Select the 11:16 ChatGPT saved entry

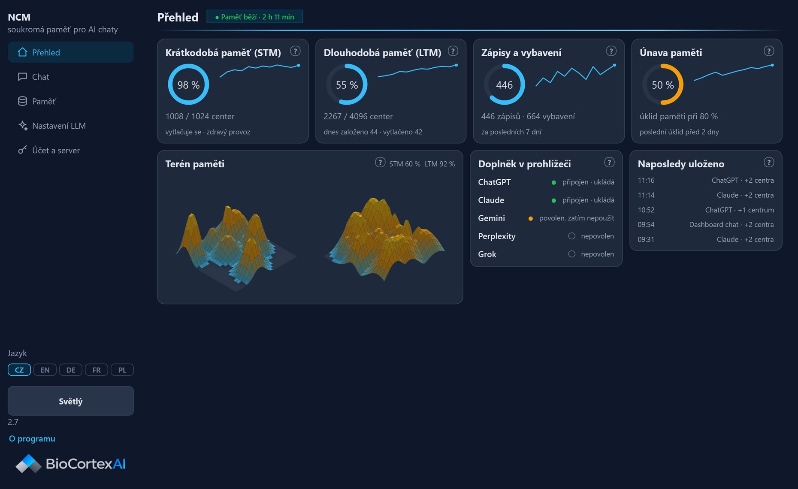tap(706, 181)
